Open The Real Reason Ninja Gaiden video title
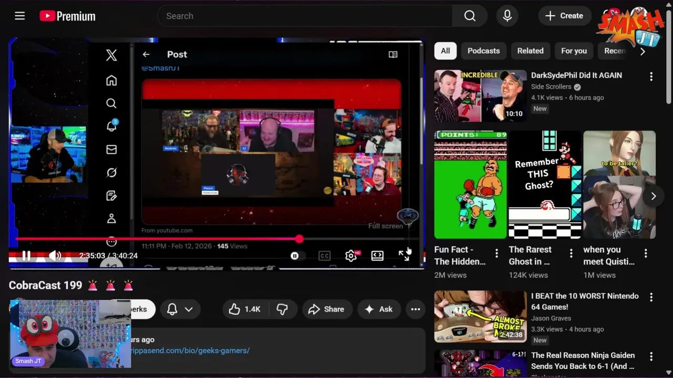Image resolution: width=673 pixels, height=378 pixels. (x=583, y=361)
